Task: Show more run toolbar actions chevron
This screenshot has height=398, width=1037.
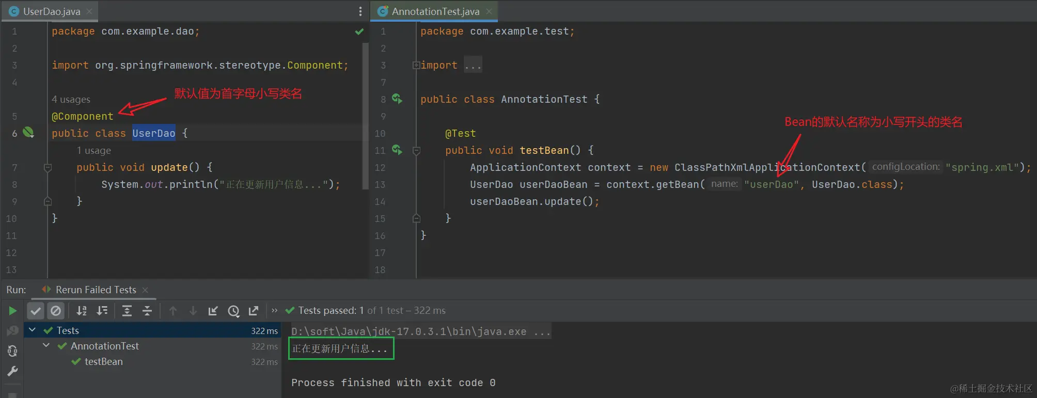Action: [x=275, y=311]
